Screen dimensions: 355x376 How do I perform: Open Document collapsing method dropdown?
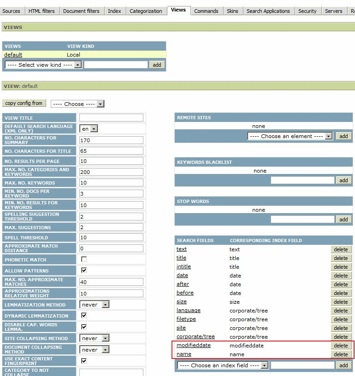coord(95,350)
